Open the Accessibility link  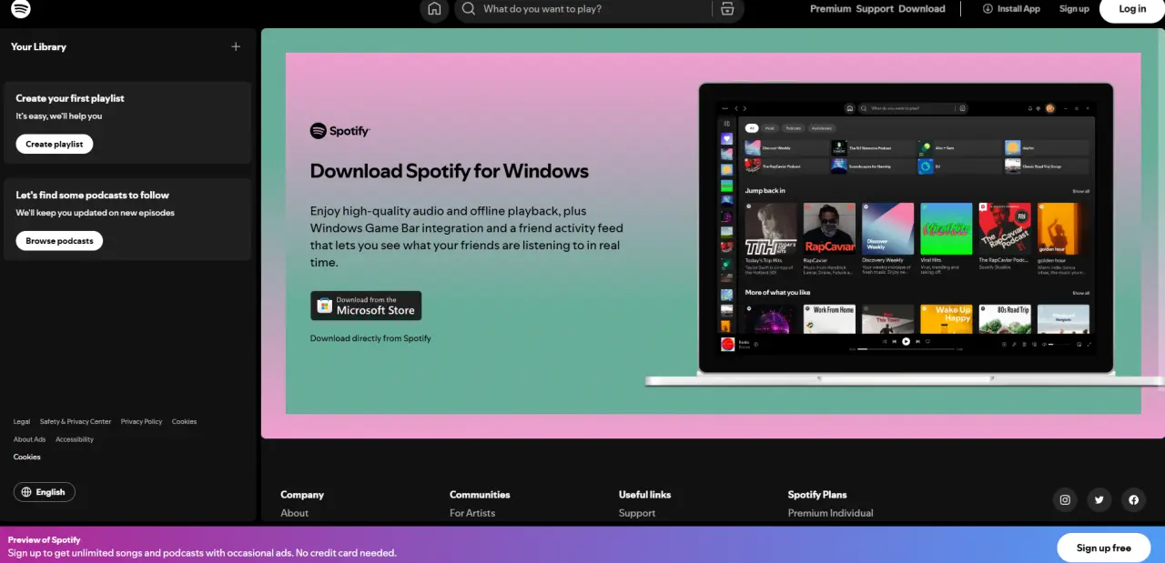pos(75,439)
